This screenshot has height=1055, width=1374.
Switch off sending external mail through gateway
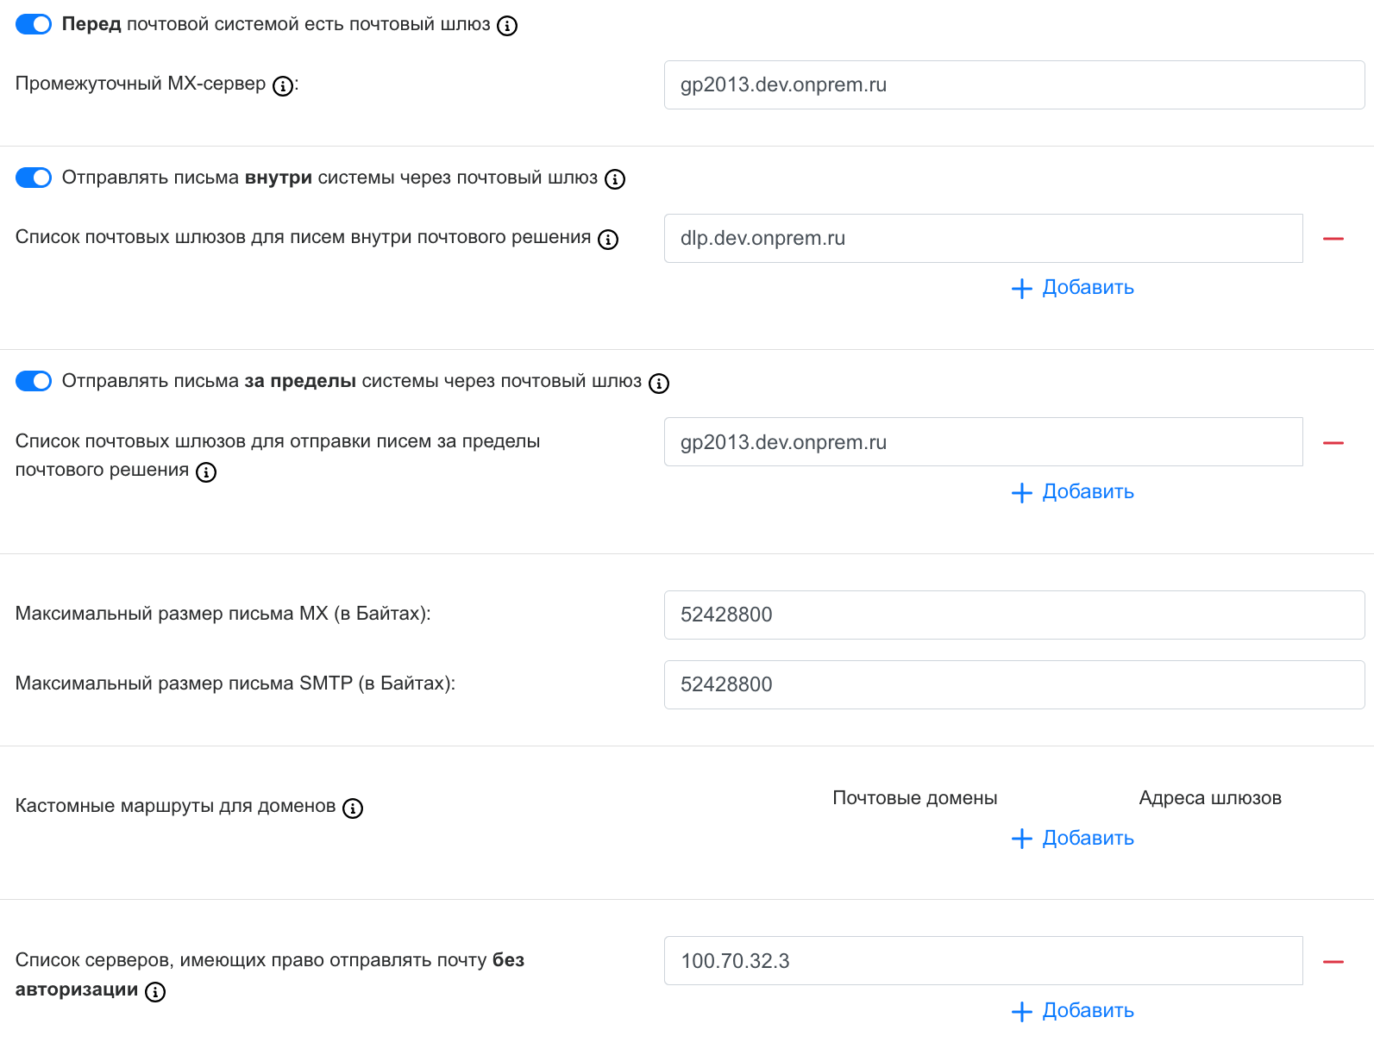(x=34, y=381)
